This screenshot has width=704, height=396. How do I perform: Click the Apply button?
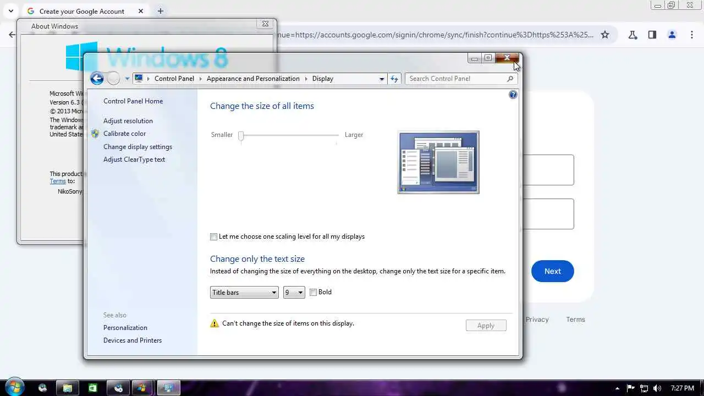pos(486,326)
